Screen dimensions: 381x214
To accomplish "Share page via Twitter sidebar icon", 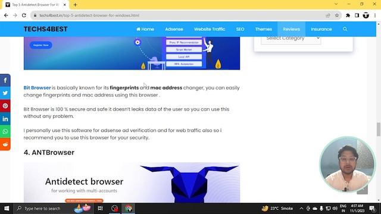I will 5,93.
